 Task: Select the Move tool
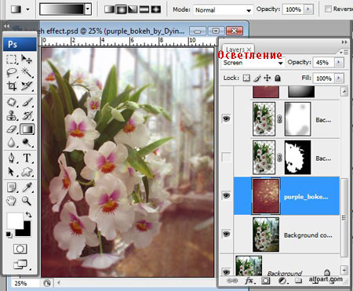[27, 60]
